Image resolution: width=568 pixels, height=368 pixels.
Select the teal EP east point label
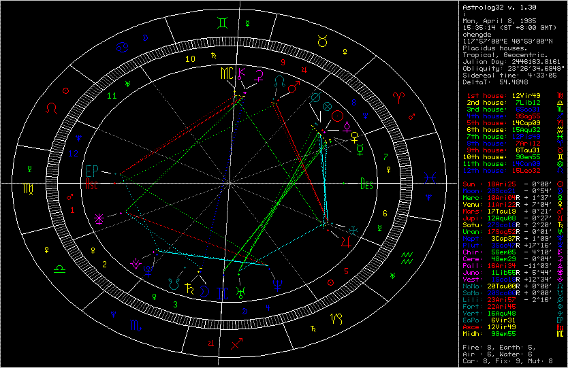(92, 171)
